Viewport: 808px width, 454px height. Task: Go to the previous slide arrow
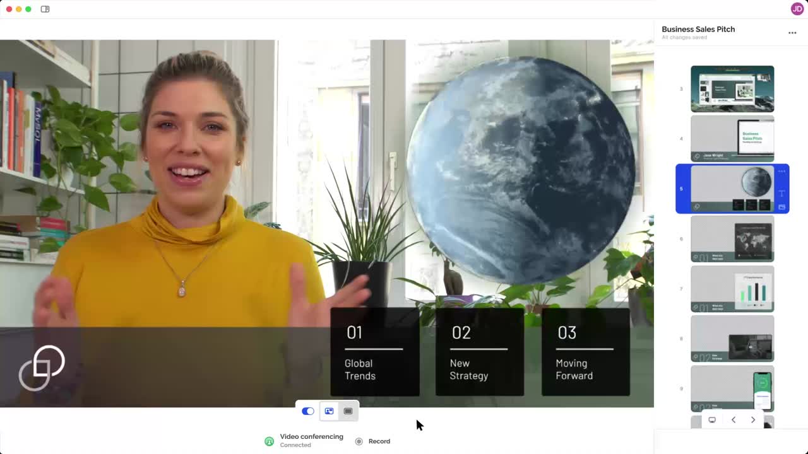(x=733, y=420)
